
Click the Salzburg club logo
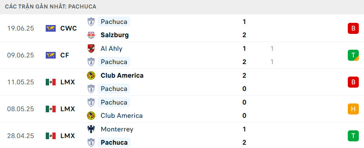tap(90, 35)
